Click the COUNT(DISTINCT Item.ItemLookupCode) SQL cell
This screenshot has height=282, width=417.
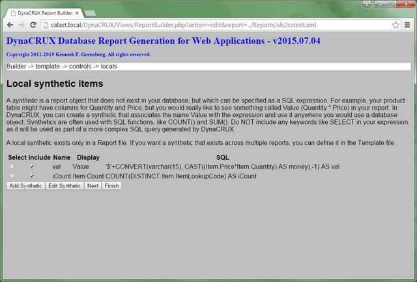click(181, 176)
